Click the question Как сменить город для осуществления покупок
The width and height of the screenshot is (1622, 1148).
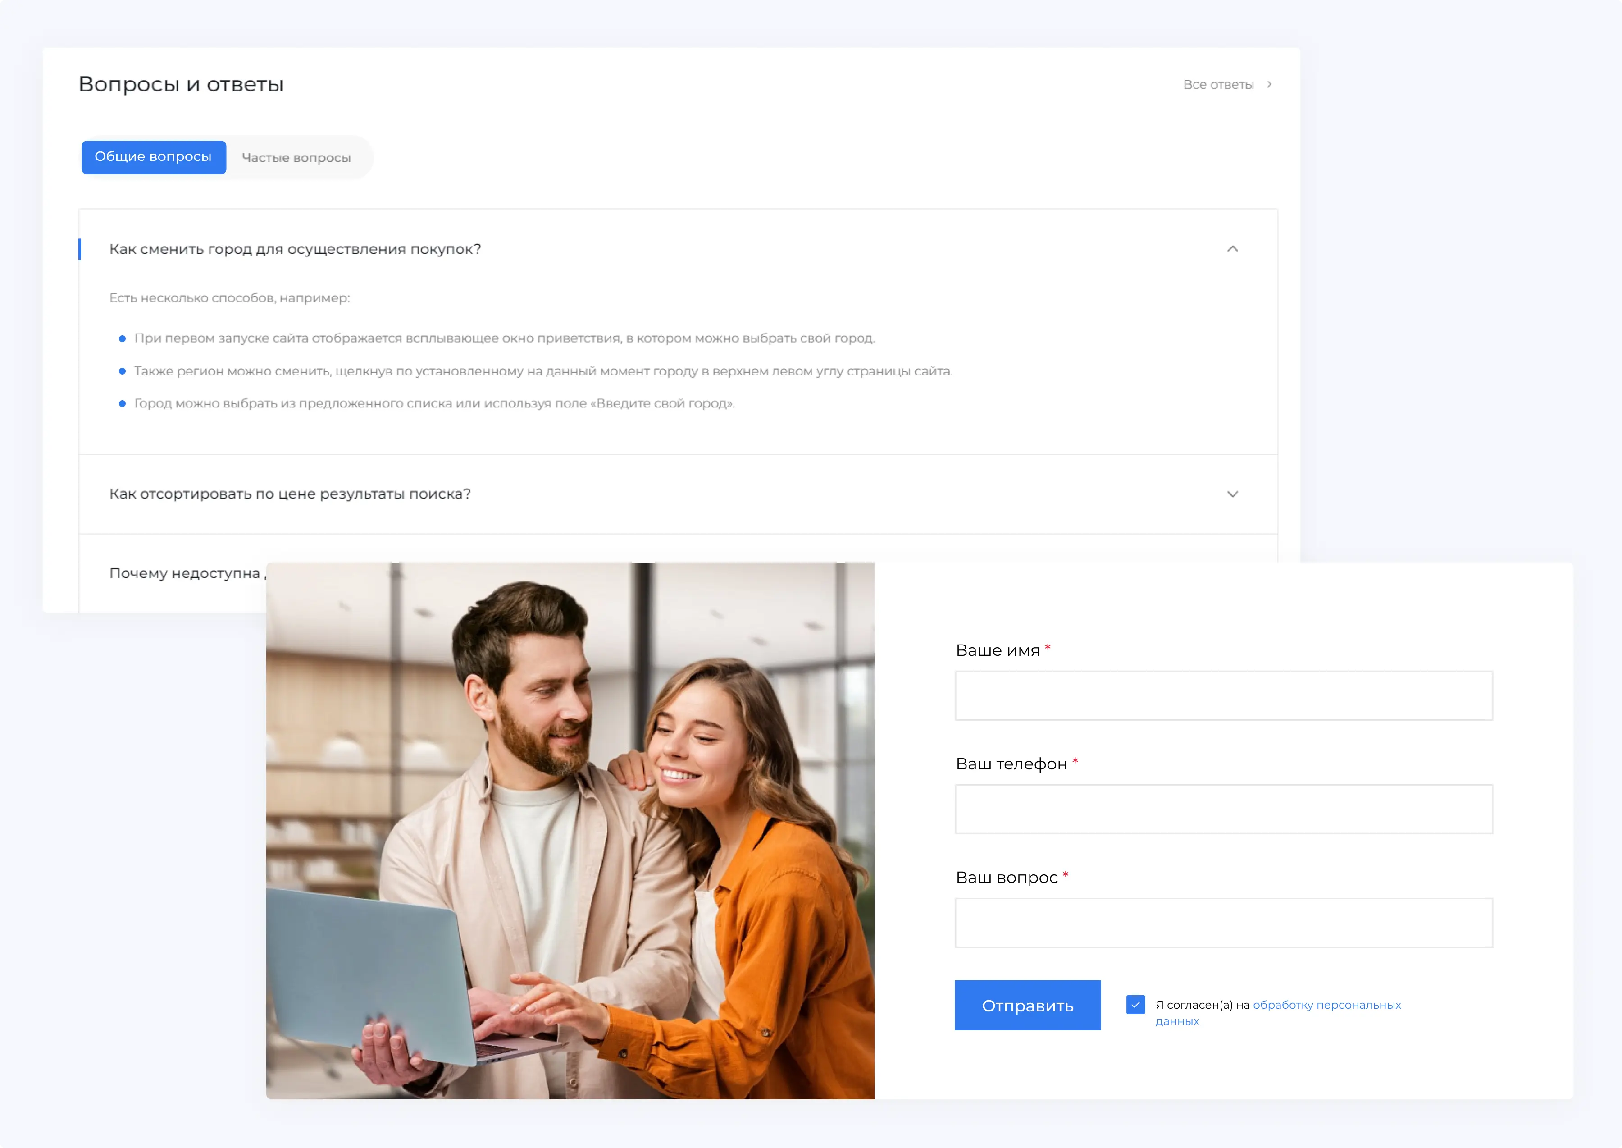[295, 249]
